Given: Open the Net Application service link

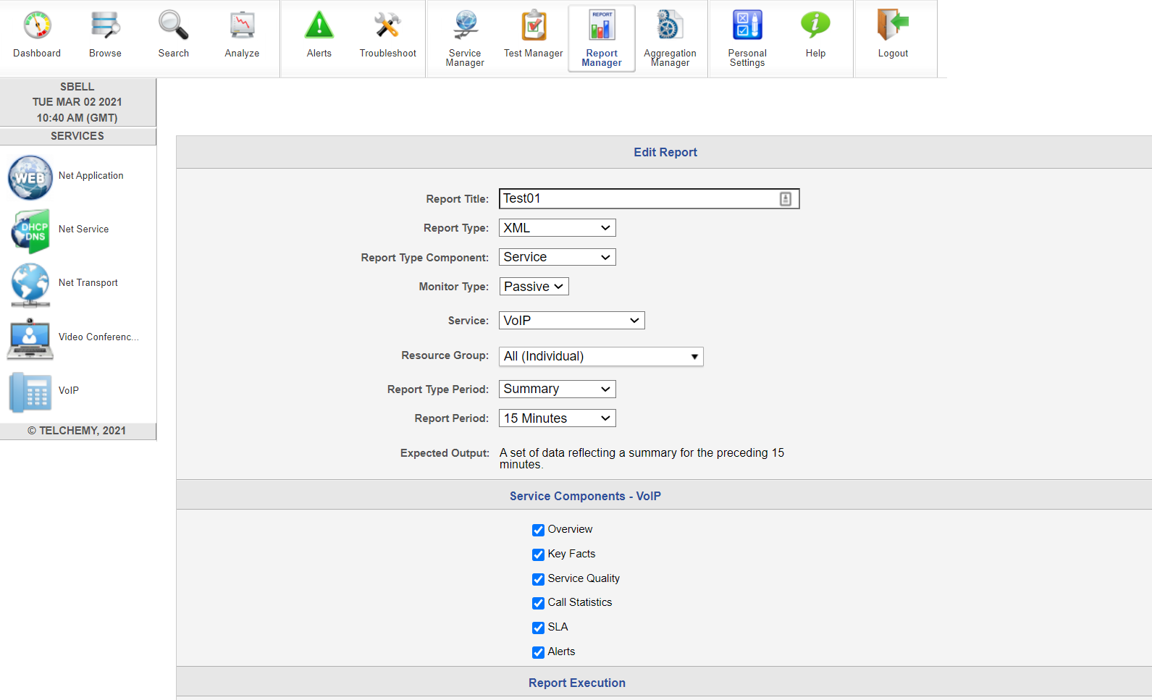Looking at the screenshot, I should click(91, 176).
